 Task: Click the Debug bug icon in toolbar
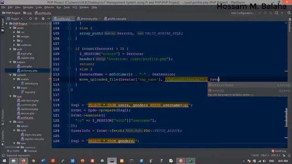tap(266, 13)
